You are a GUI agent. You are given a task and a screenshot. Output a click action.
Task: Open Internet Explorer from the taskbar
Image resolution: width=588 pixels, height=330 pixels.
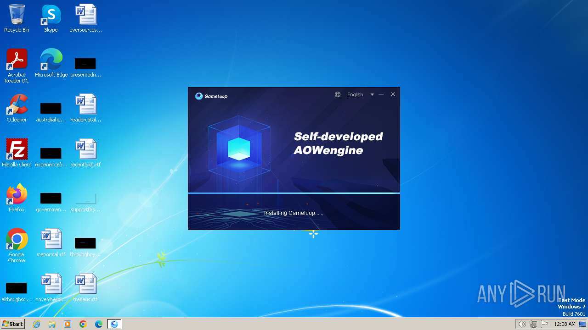pyautogui.click(x=37, y=324)
